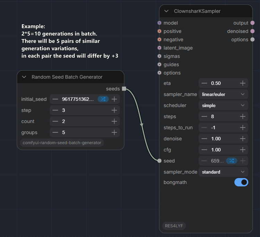
Task: Decrease the eta value
Action: coord(204,83)
